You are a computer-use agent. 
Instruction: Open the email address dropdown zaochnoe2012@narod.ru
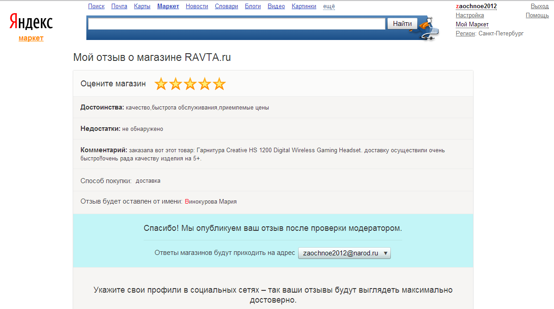tap(344, 253)
